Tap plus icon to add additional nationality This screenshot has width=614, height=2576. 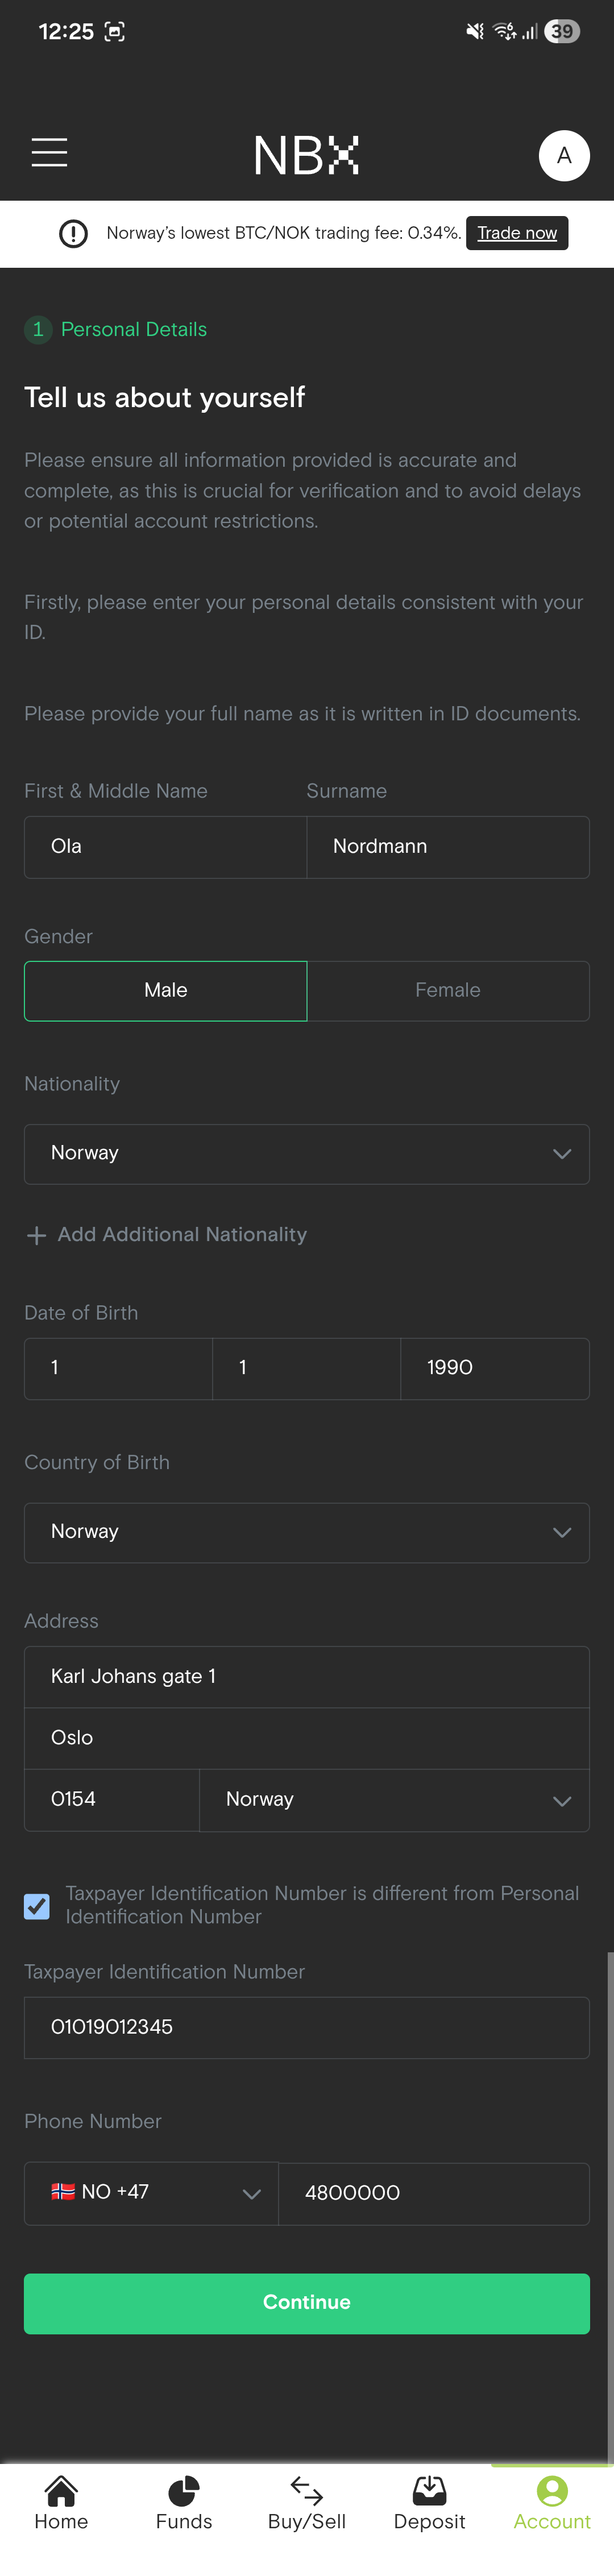pyautogui.click(x=36, y=1235)
